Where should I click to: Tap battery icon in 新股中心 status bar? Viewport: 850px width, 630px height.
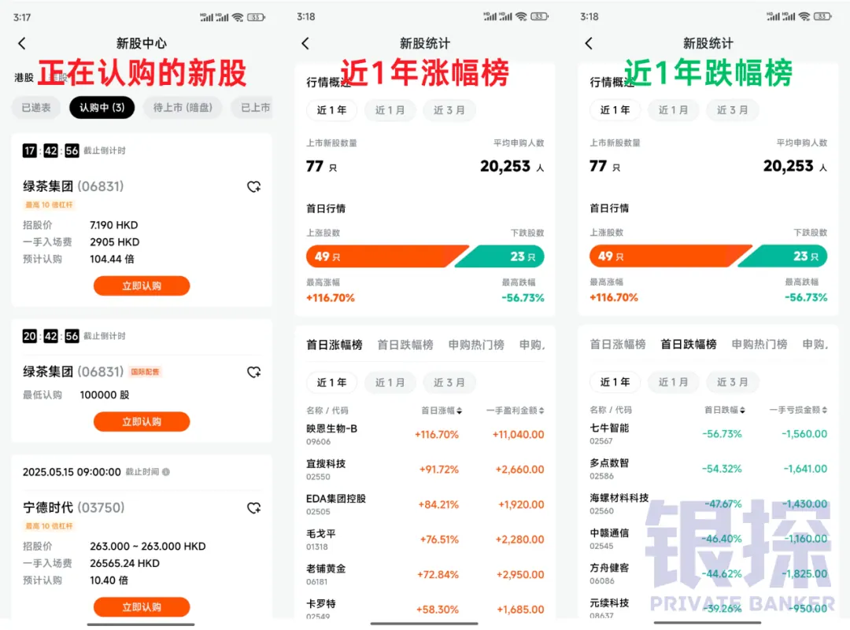point(256,17)
